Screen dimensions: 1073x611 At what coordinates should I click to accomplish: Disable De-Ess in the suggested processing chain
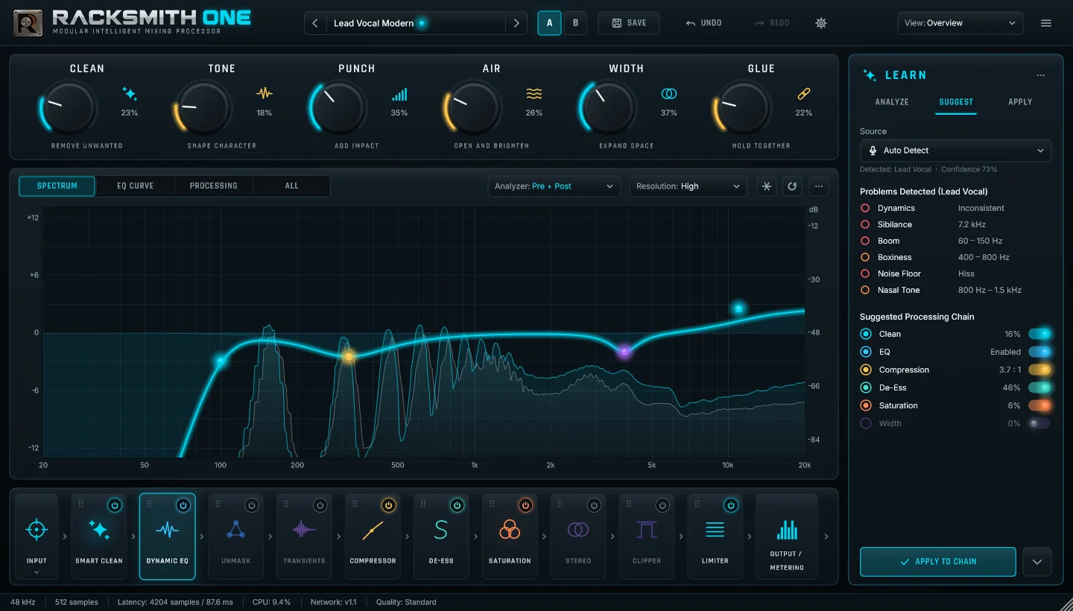click(x=1039, y=387)
